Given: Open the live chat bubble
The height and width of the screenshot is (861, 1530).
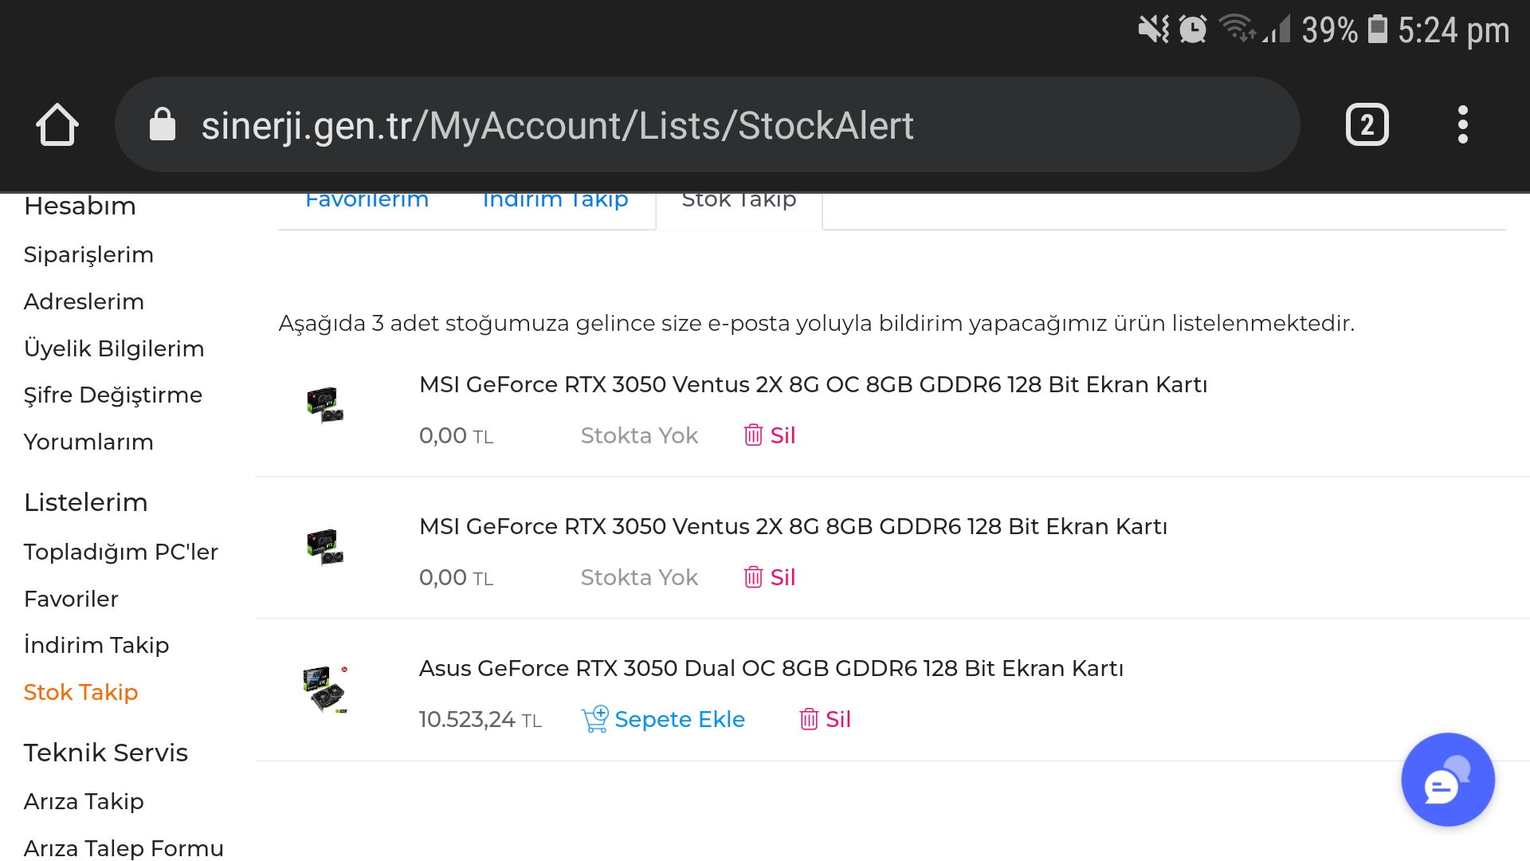Looking at the screenshot, I should point(1447,780).
